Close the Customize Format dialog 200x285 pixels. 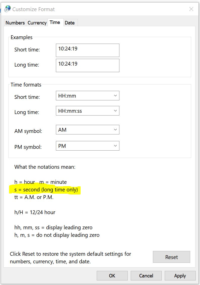[191, 9]
